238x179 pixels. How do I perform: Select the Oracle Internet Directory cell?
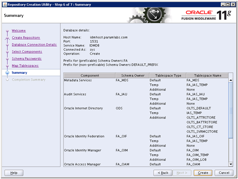tap(83, 108)
